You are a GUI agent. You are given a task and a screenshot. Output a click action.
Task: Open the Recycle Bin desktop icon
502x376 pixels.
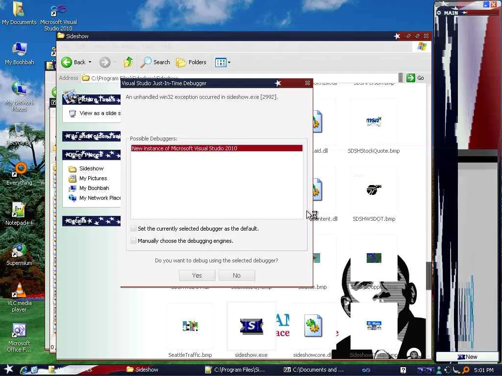click(x=19, y=134)
